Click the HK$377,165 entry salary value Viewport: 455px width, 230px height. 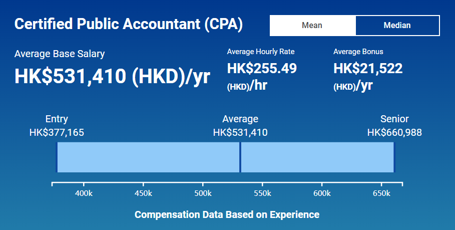(57, 133)
